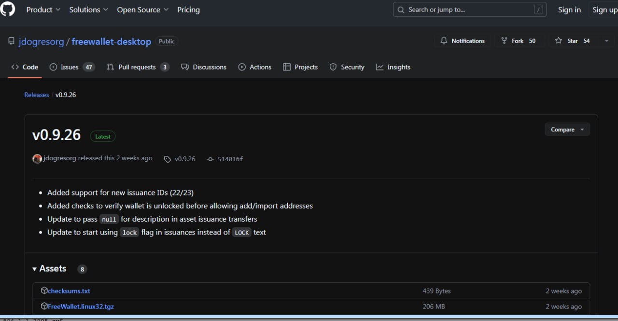Click the Latest label badge
Image resolution: width=618 pixels, height=321 pixels.
[103, 137]
